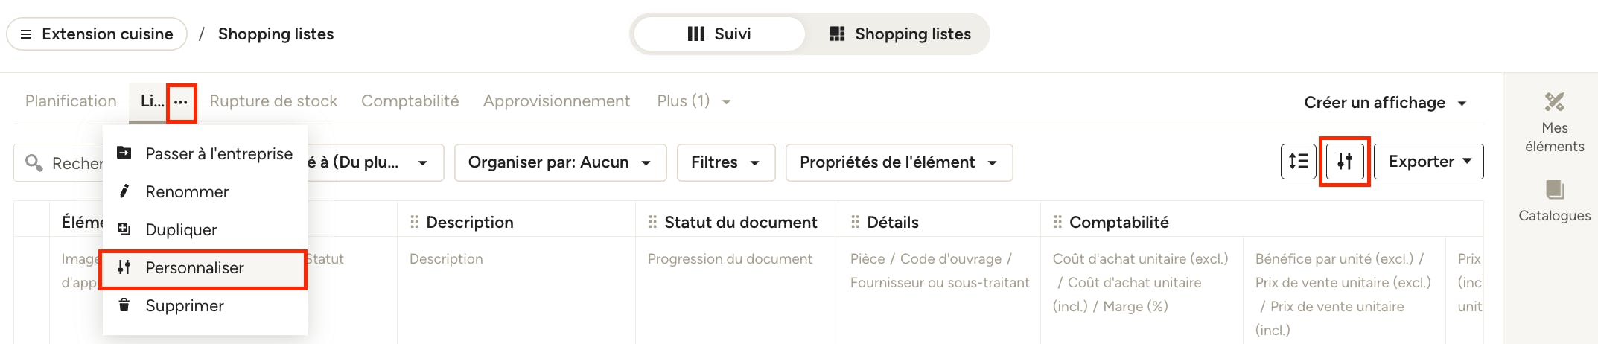Click the row height icon button
1598x344 pixels.
click(x=1298, y=162)
